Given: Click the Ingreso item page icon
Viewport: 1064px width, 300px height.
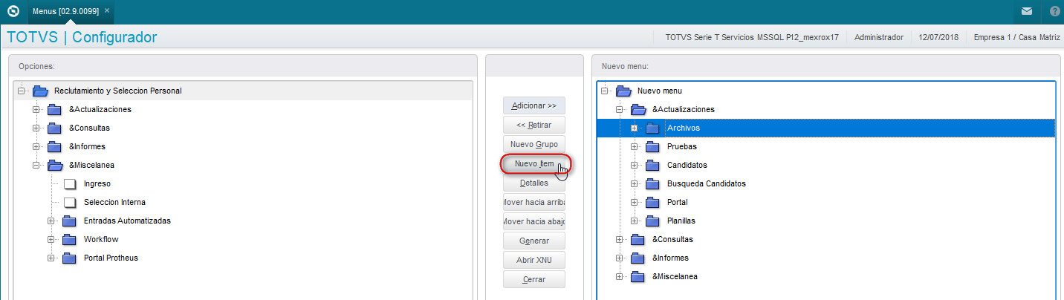Looking at the screenshot, I should pos(70,183).
